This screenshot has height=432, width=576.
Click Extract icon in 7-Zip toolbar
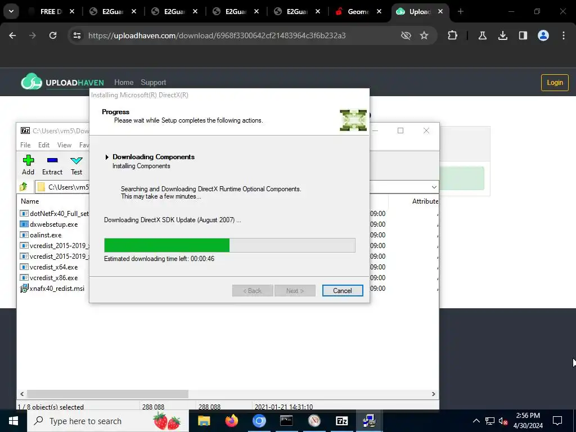(x=52, y=165)
